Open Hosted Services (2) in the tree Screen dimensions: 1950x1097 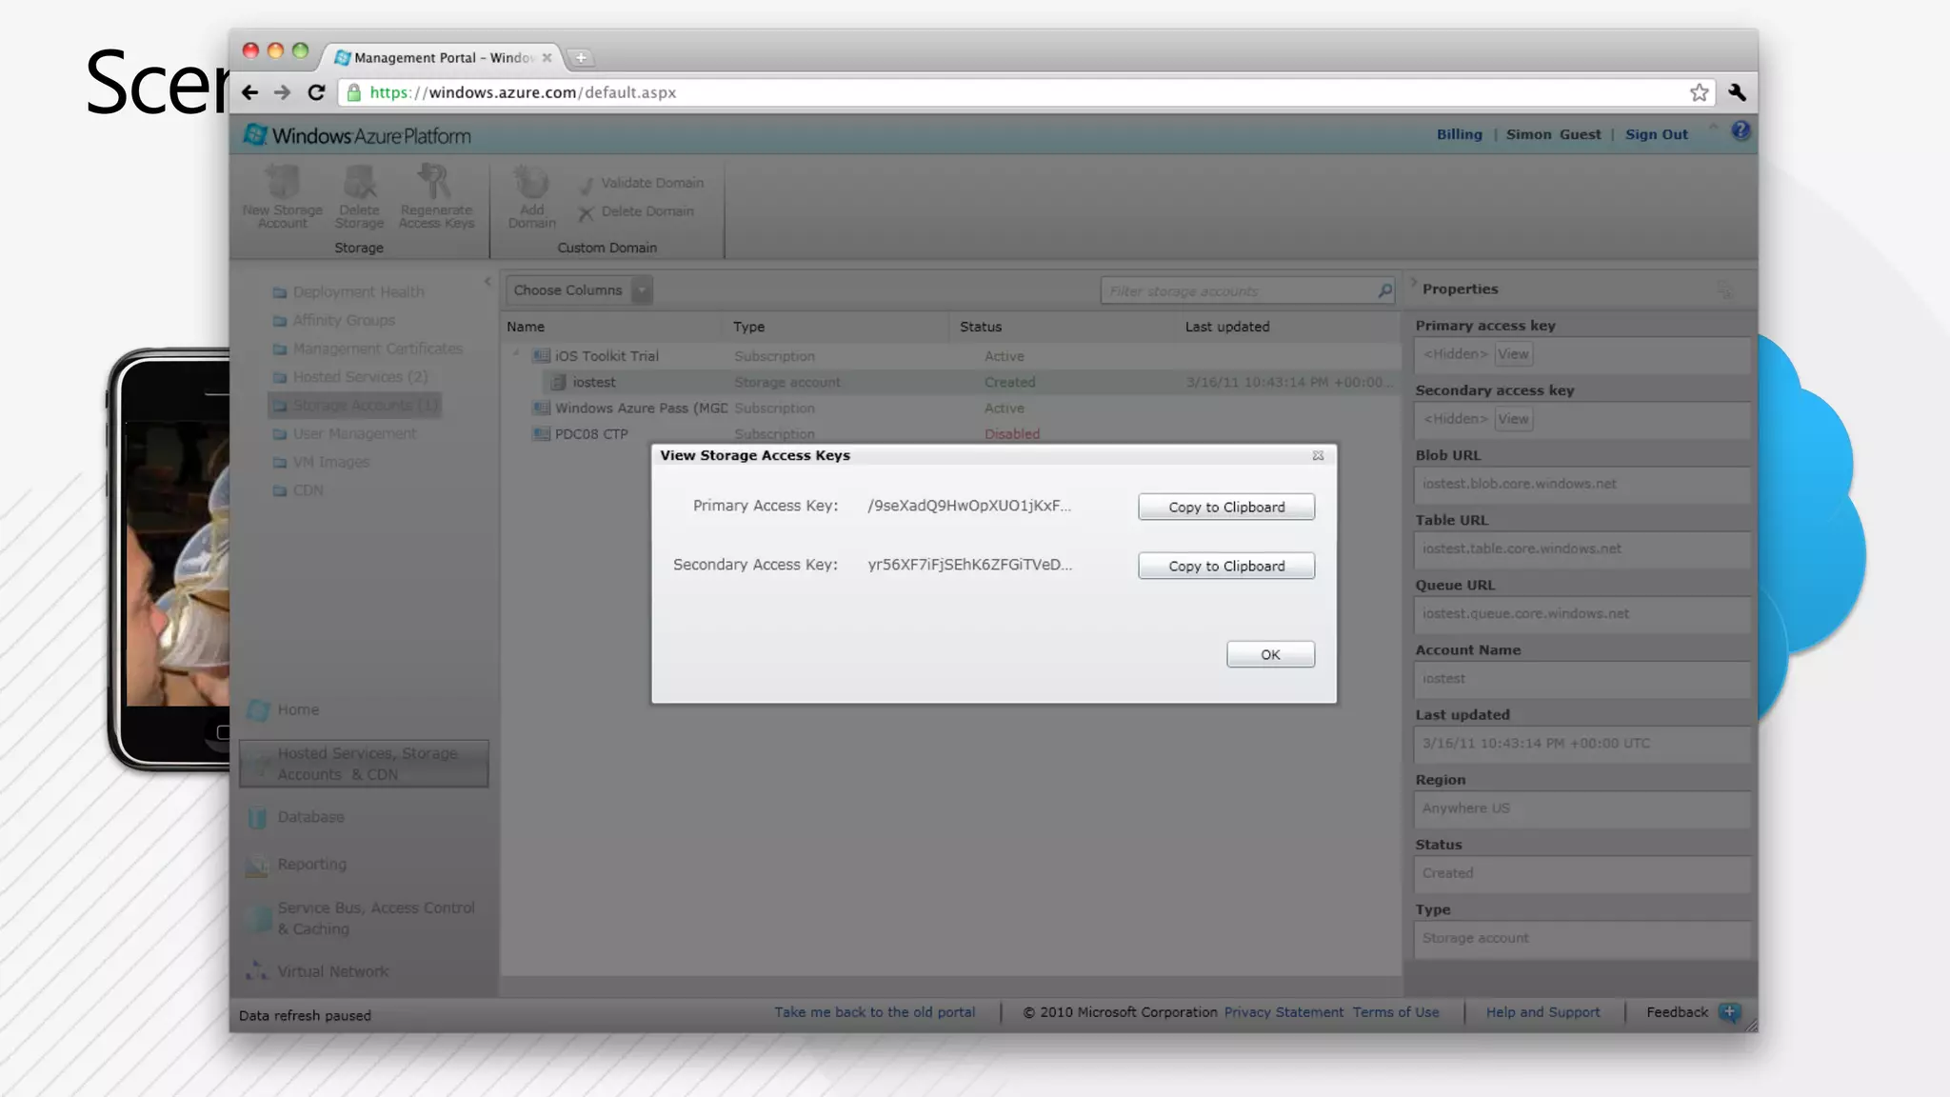click(360, 377)
